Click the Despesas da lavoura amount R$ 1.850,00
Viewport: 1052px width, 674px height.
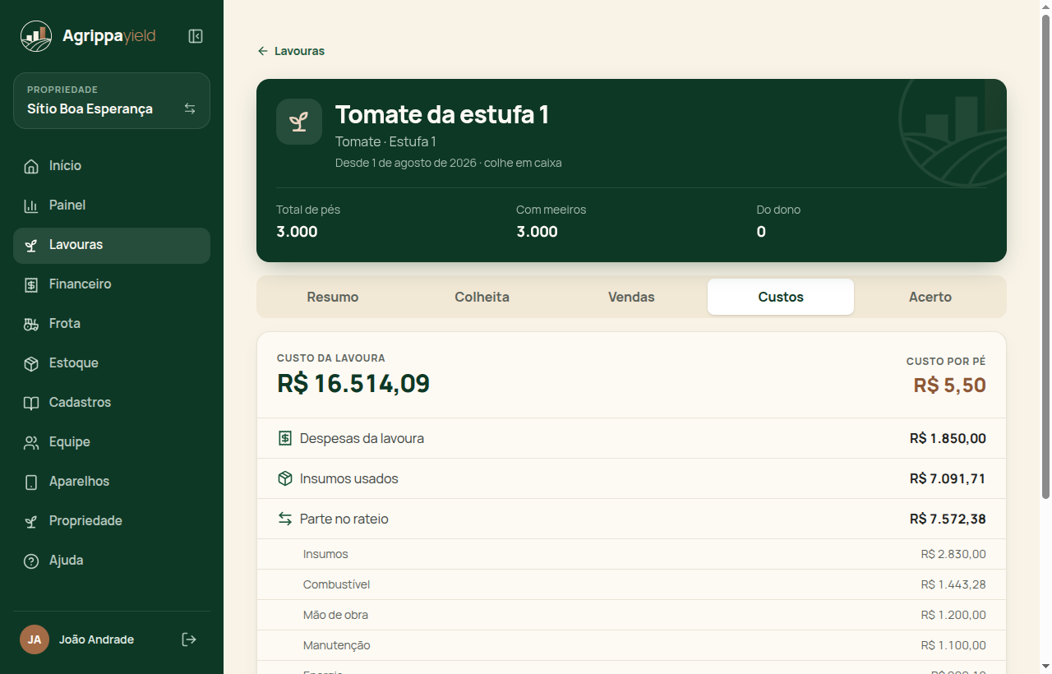coord(948,438)
